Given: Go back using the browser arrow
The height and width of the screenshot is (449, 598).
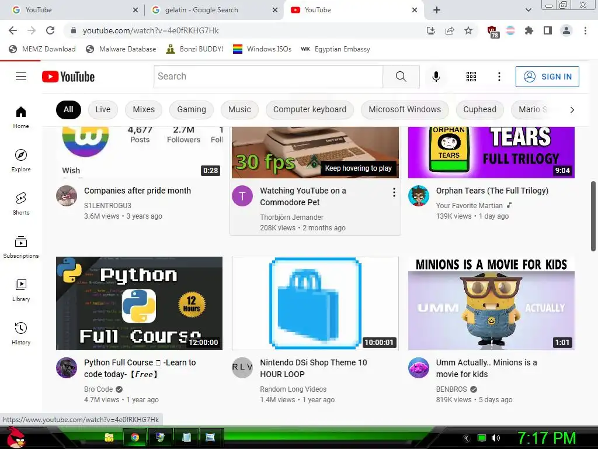Looking at the screenshot, I should (x=13, y=30).
